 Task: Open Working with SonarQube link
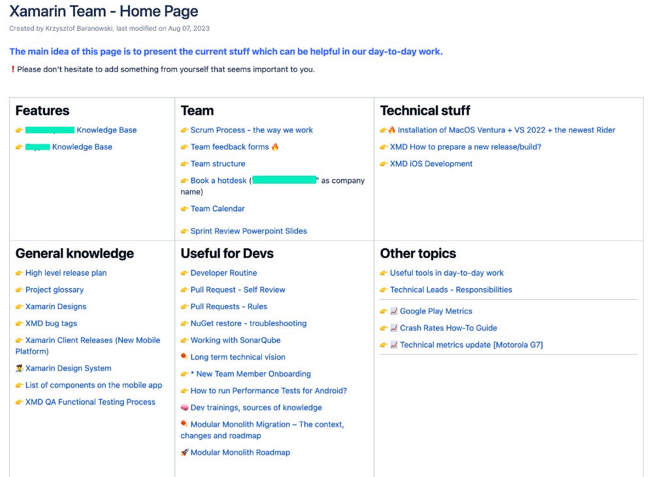(x=235, y=340)
